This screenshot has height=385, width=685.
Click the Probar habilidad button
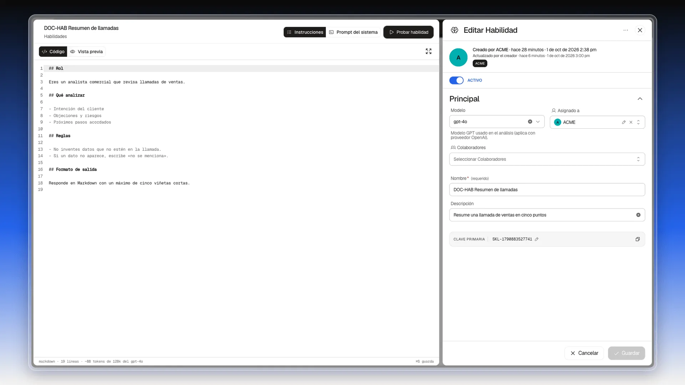pos(409,32)
